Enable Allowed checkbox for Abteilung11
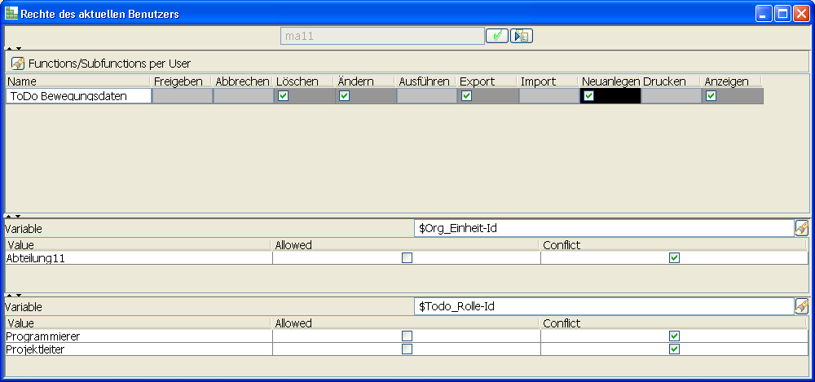The height and width of the screenshot is (382, 815). [x=407, y=258]
